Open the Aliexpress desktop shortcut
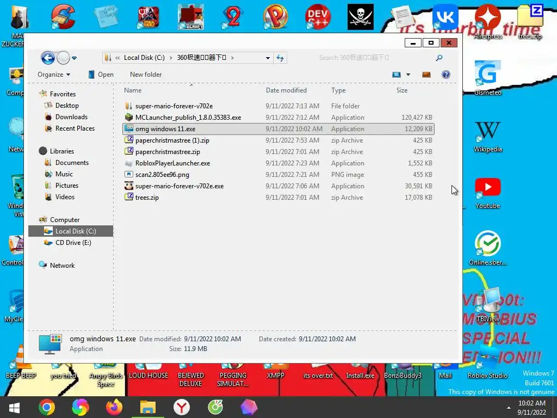This screenshot has width=557, height=418. pyautogui.click(x=488, y=21)
